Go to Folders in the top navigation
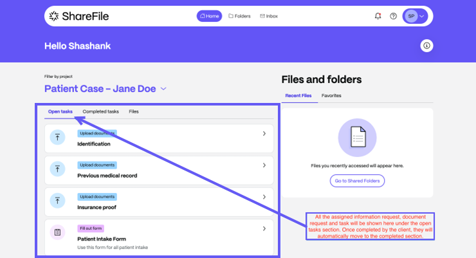The image size is (476, 258). tap(239, 16)
